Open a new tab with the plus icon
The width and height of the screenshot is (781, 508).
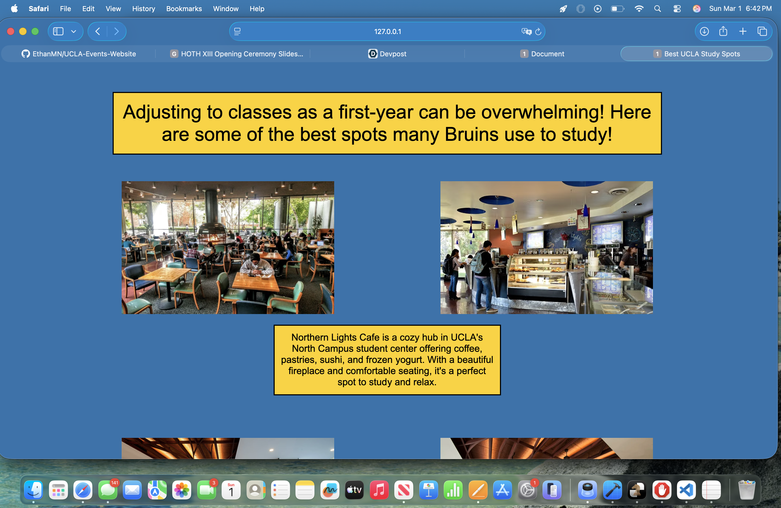pos(742,32)
